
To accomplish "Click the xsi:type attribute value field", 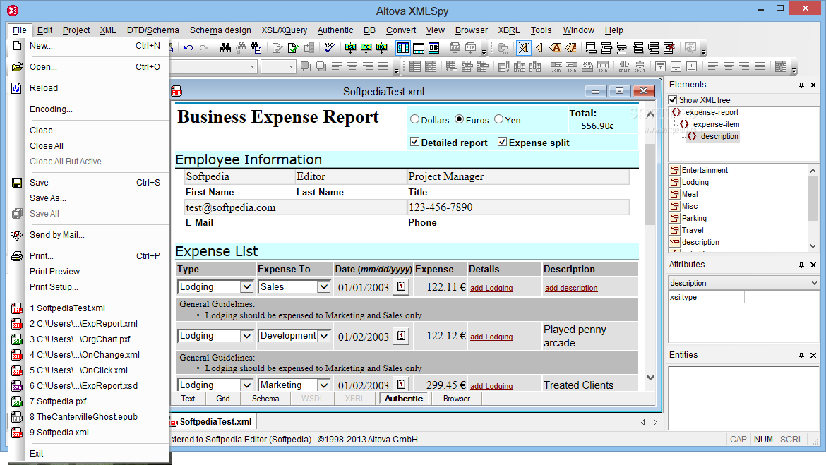I will pos(782,298).
